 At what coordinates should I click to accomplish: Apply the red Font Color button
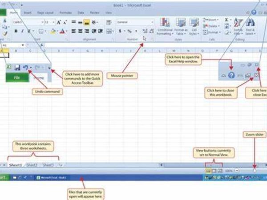pyautogui.click(x=62, y=31)
